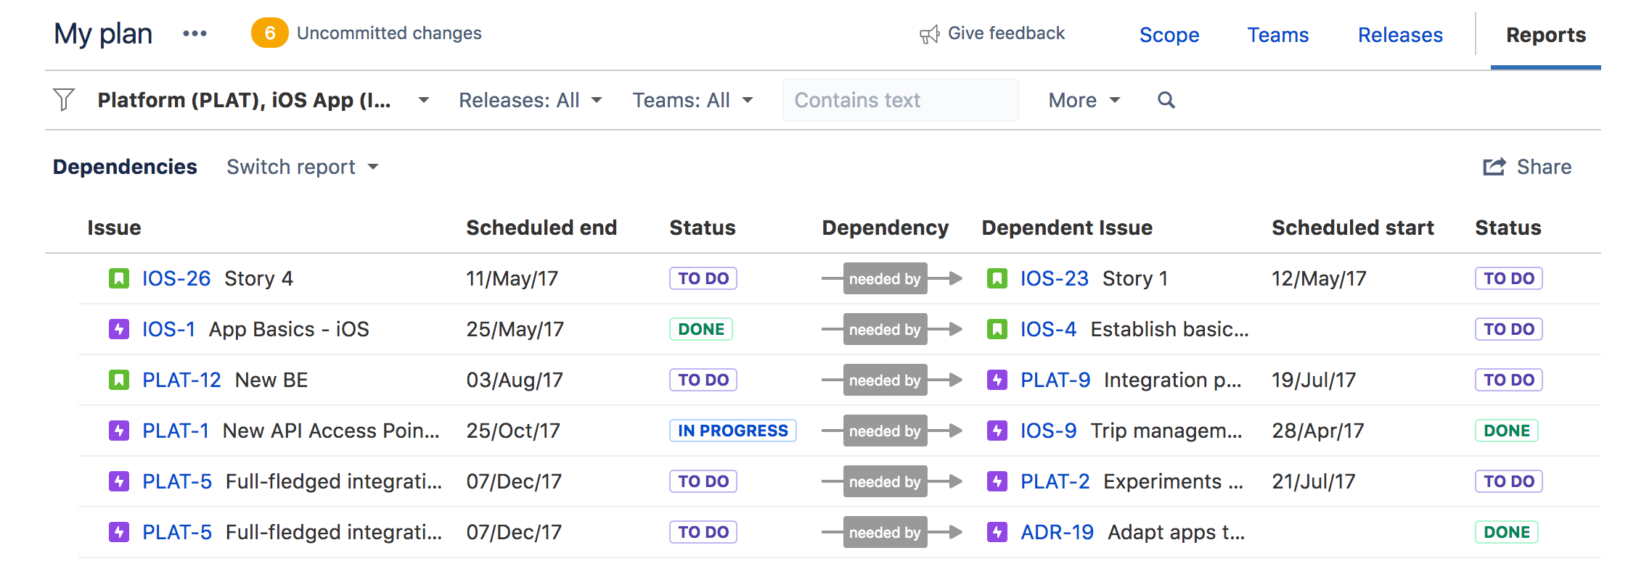Click the story icon beside IOS-23
This screenshot has height=561, width=1636.
tap(997, 278)
